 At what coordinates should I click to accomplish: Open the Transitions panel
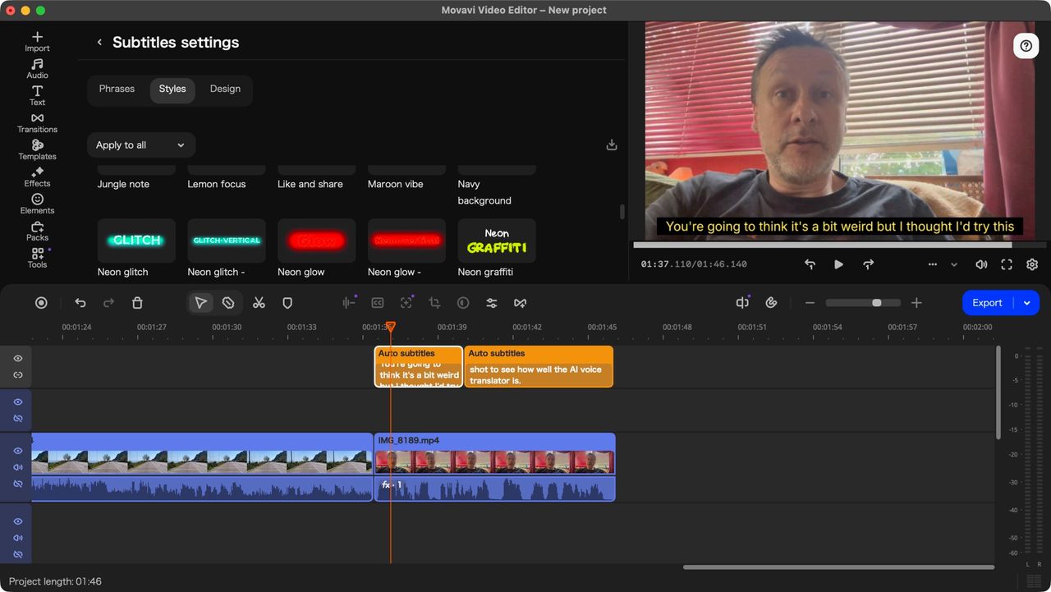[x=37, y=123]
